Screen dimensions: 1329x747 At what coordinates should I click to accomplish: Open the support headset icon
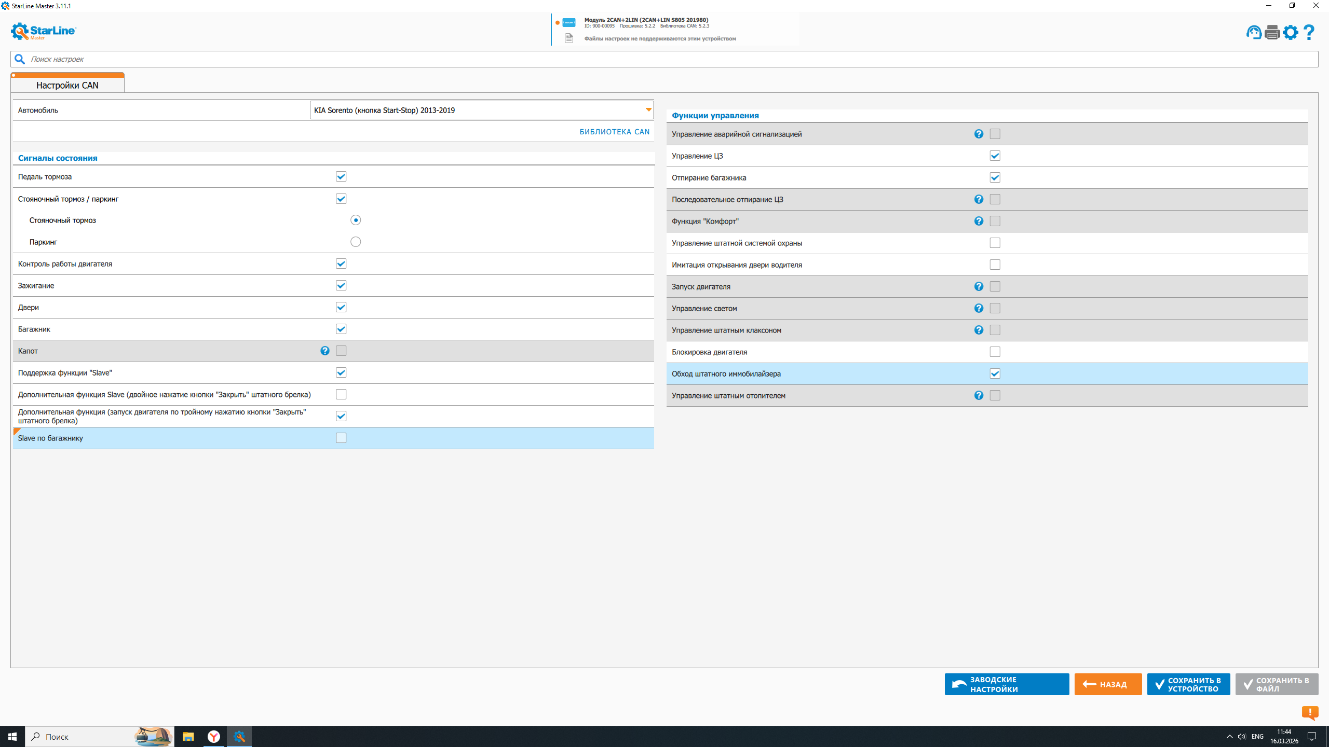pos(1254,33)
